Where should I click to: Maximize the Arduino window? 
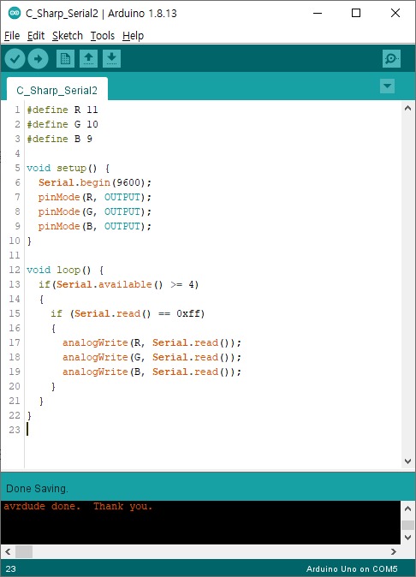point(356,13)
